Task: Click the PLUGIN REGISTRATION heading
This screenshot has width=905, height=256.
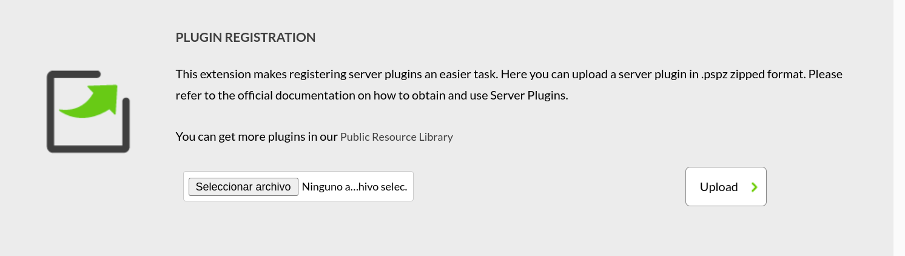Action: (x=246, y=38)
